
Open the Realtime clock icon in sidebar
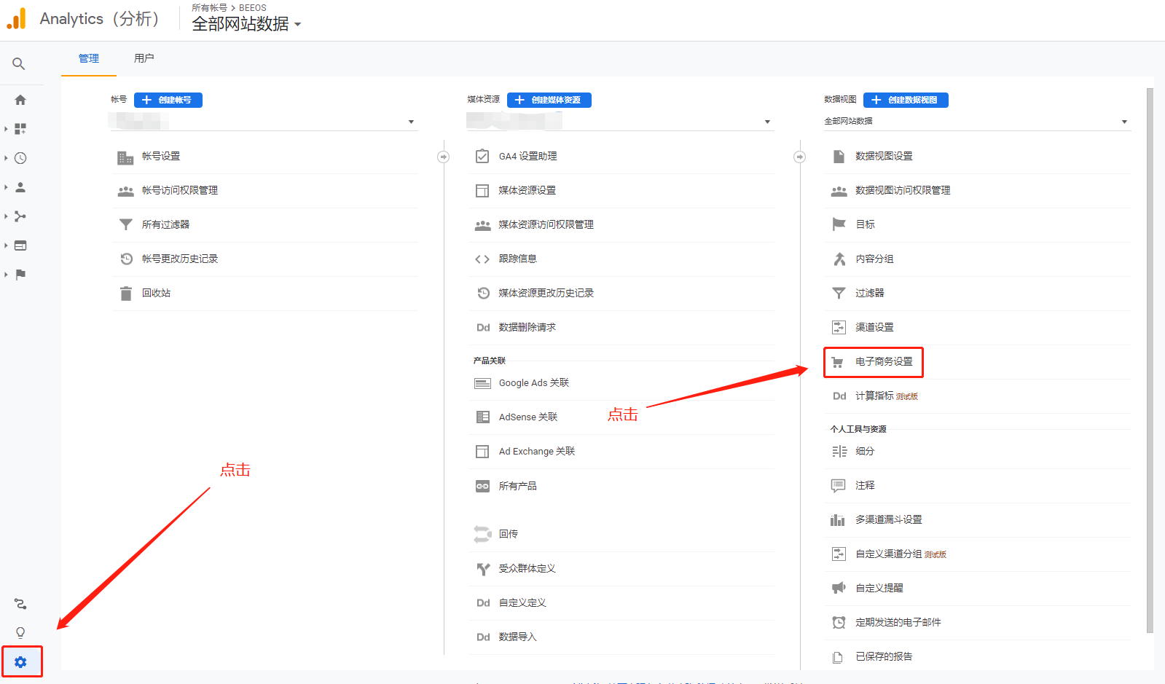coord(20,158)
